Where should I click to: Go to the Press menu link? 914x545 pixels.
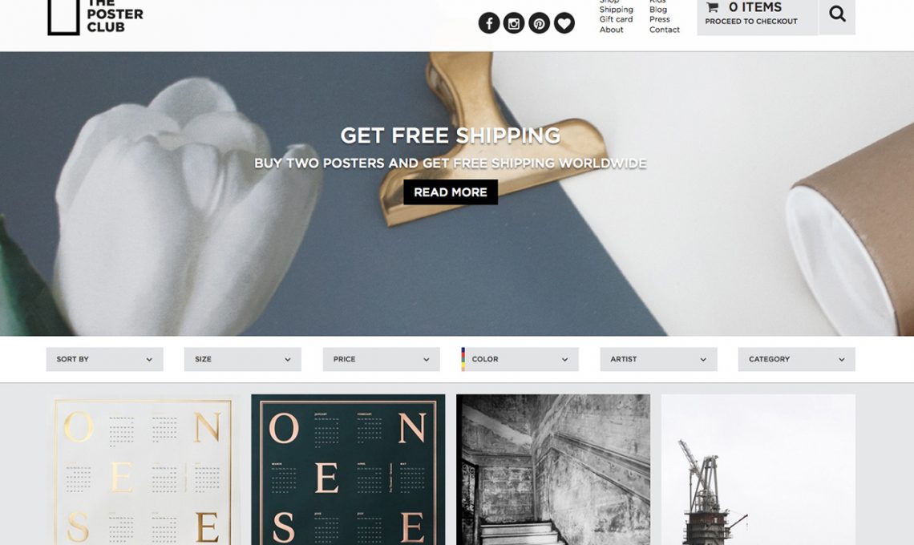click(660, 19)
